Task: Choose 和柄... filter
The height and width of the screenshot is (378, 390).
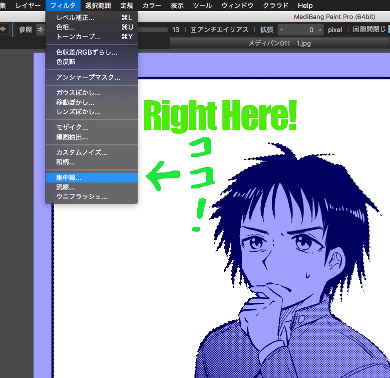Action: pyautogui.click(x=92, y=162)
